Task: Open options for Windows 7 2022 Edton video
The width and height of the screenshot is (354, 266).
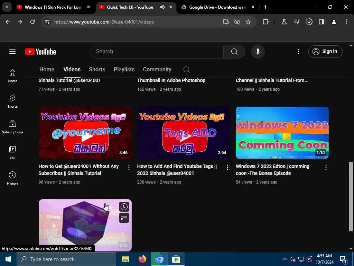Action: click(326, 167)
